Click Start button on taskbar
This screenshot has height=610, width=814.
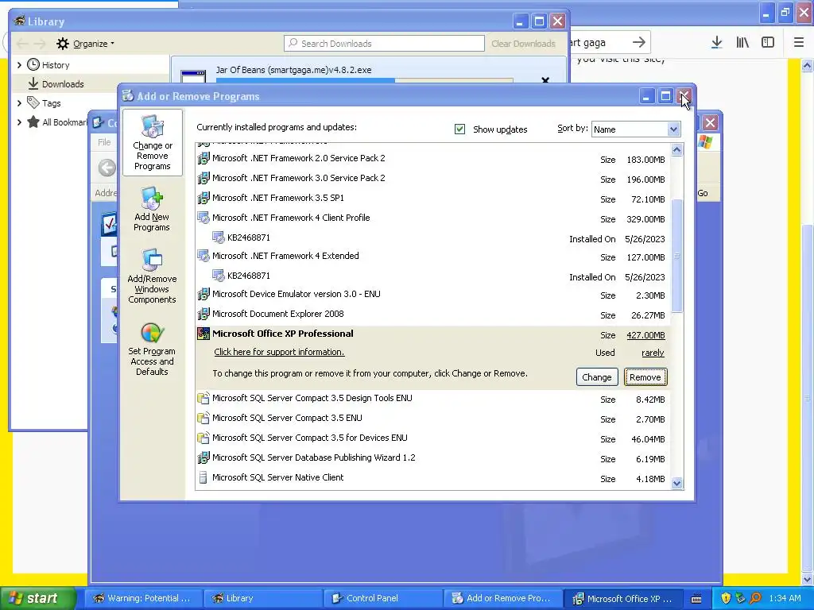[37, 598]
